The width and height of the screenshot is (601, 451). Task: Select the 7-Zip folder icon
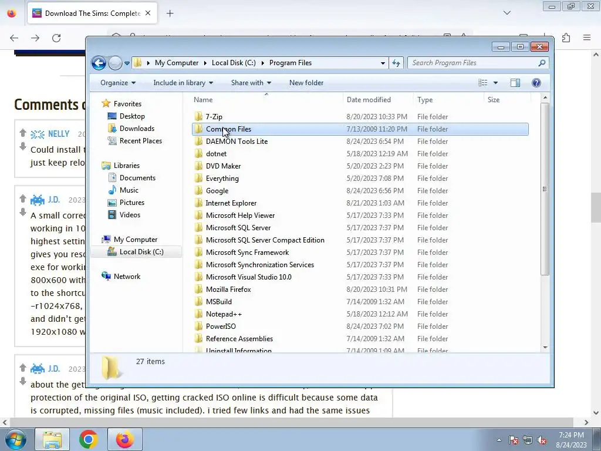pyautogui.click(x=198, y=117)
